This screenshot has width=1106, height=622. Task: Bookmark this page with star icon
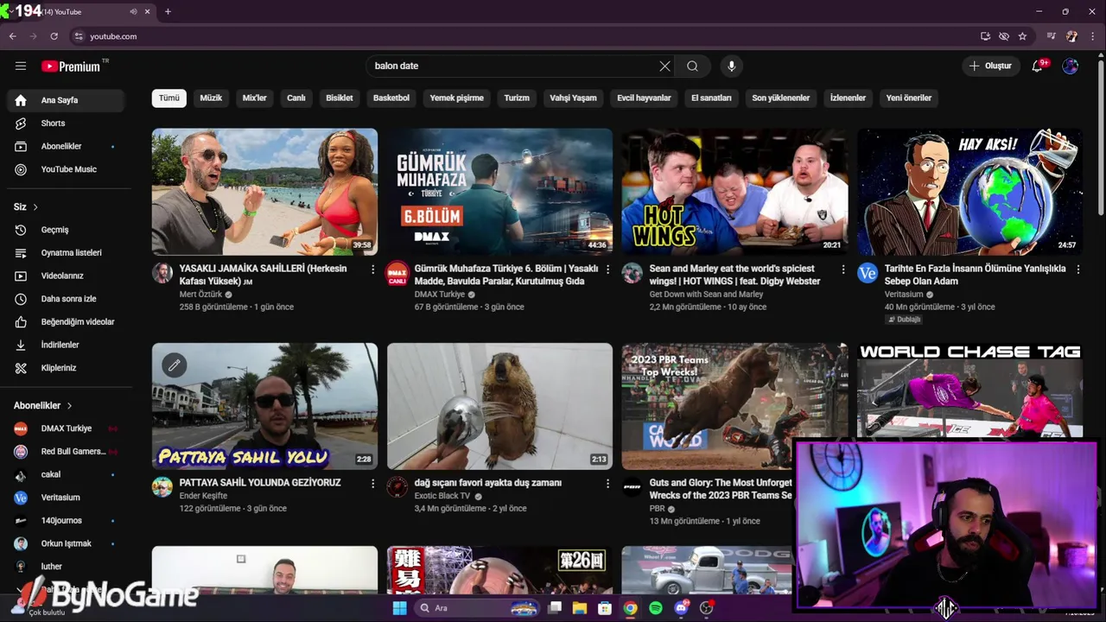(x=1022, y=36)
